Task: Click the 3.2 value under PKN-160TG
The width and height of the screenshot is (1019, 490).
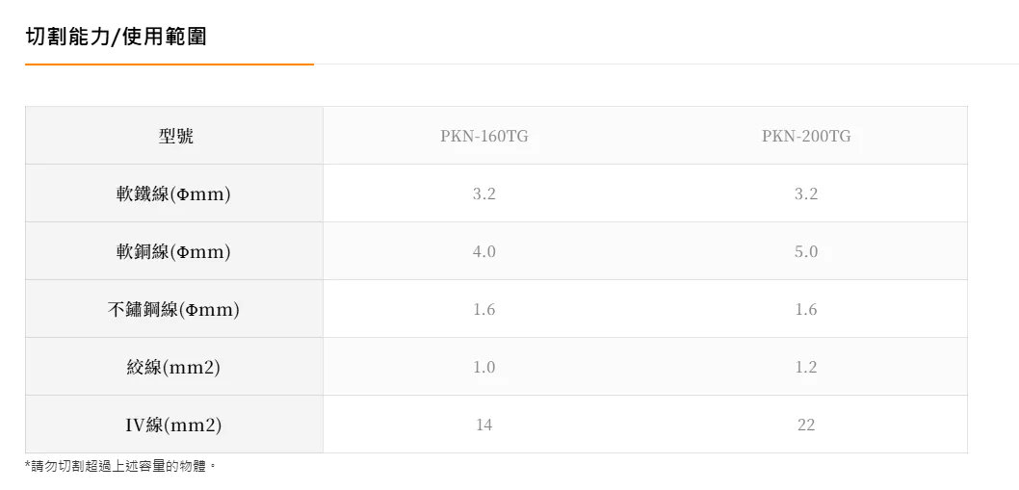Action: [484, 194]
